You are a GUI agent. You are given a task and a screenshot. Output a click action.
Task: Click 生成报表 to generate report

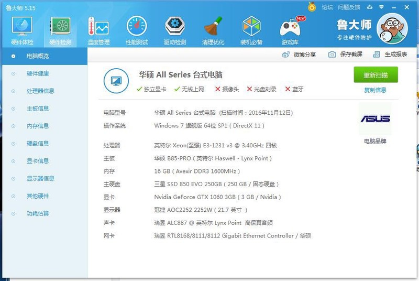[x=390, y=55]
